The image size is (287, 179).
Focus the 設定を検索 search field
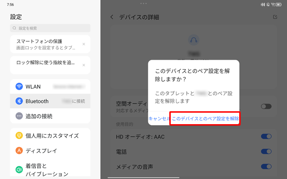coord(50,28)
